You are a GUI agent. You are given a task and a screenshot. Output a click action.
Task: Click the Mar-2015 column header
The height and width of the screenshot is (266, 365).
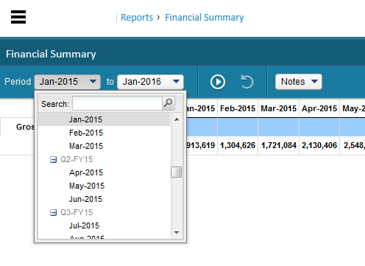[278, 108]
